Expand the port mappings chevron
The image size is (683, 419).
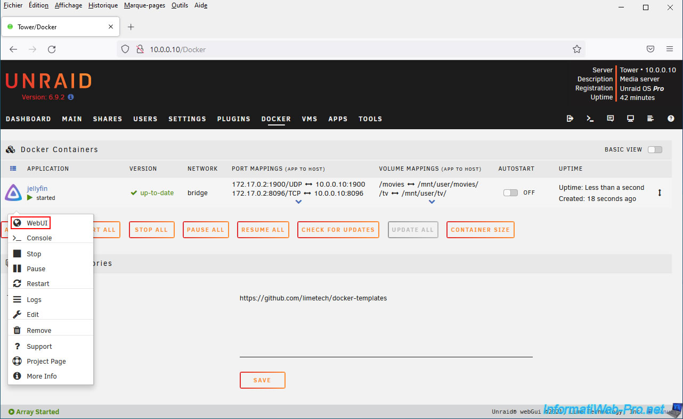pyautogui.click(x=298, y=202)
